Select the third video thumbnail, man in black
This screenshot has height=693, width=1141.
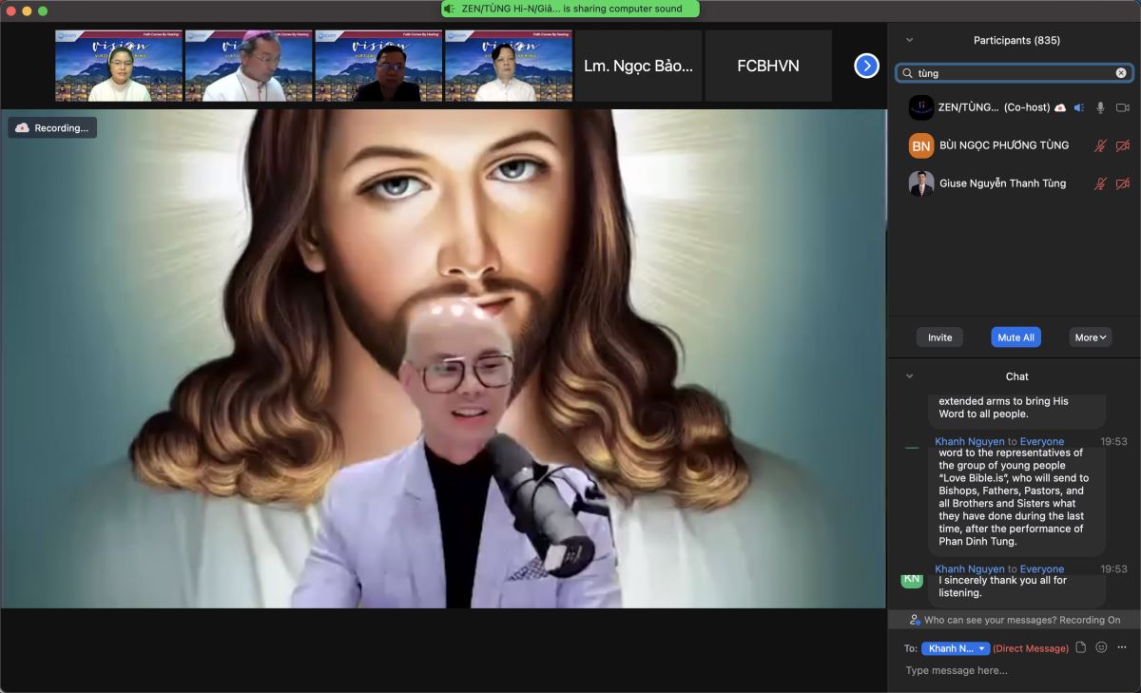click(378, 66)
